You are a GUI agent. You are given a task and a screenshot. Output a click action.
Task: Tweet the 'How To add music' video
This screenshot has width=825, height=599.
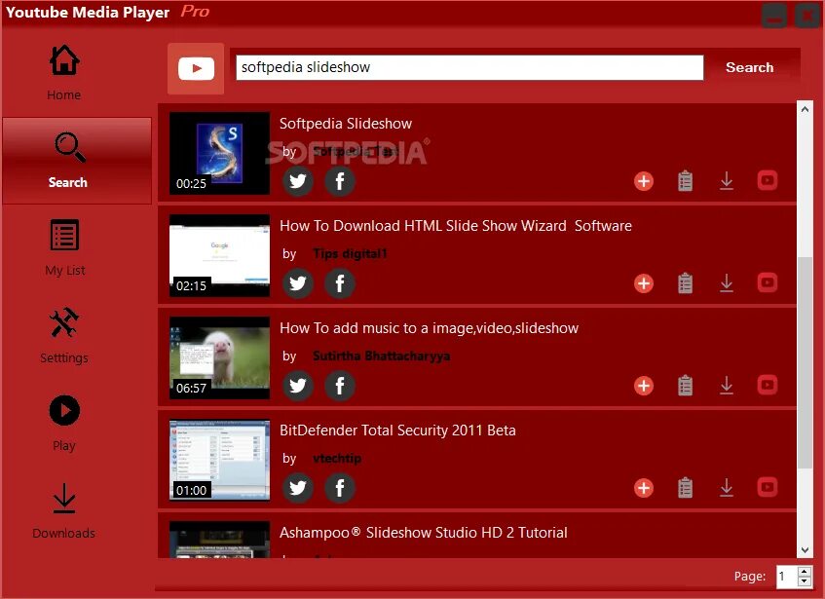coord(298,386)
